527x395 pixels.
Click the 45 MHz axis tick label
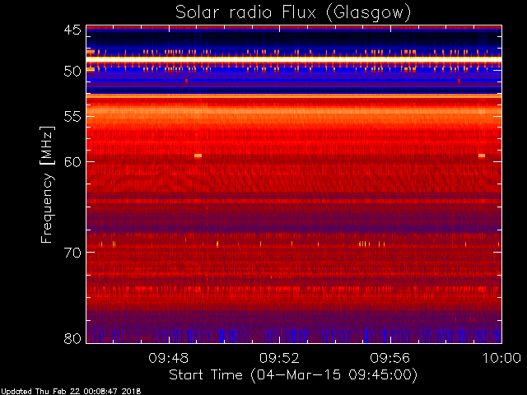point(72,30)
